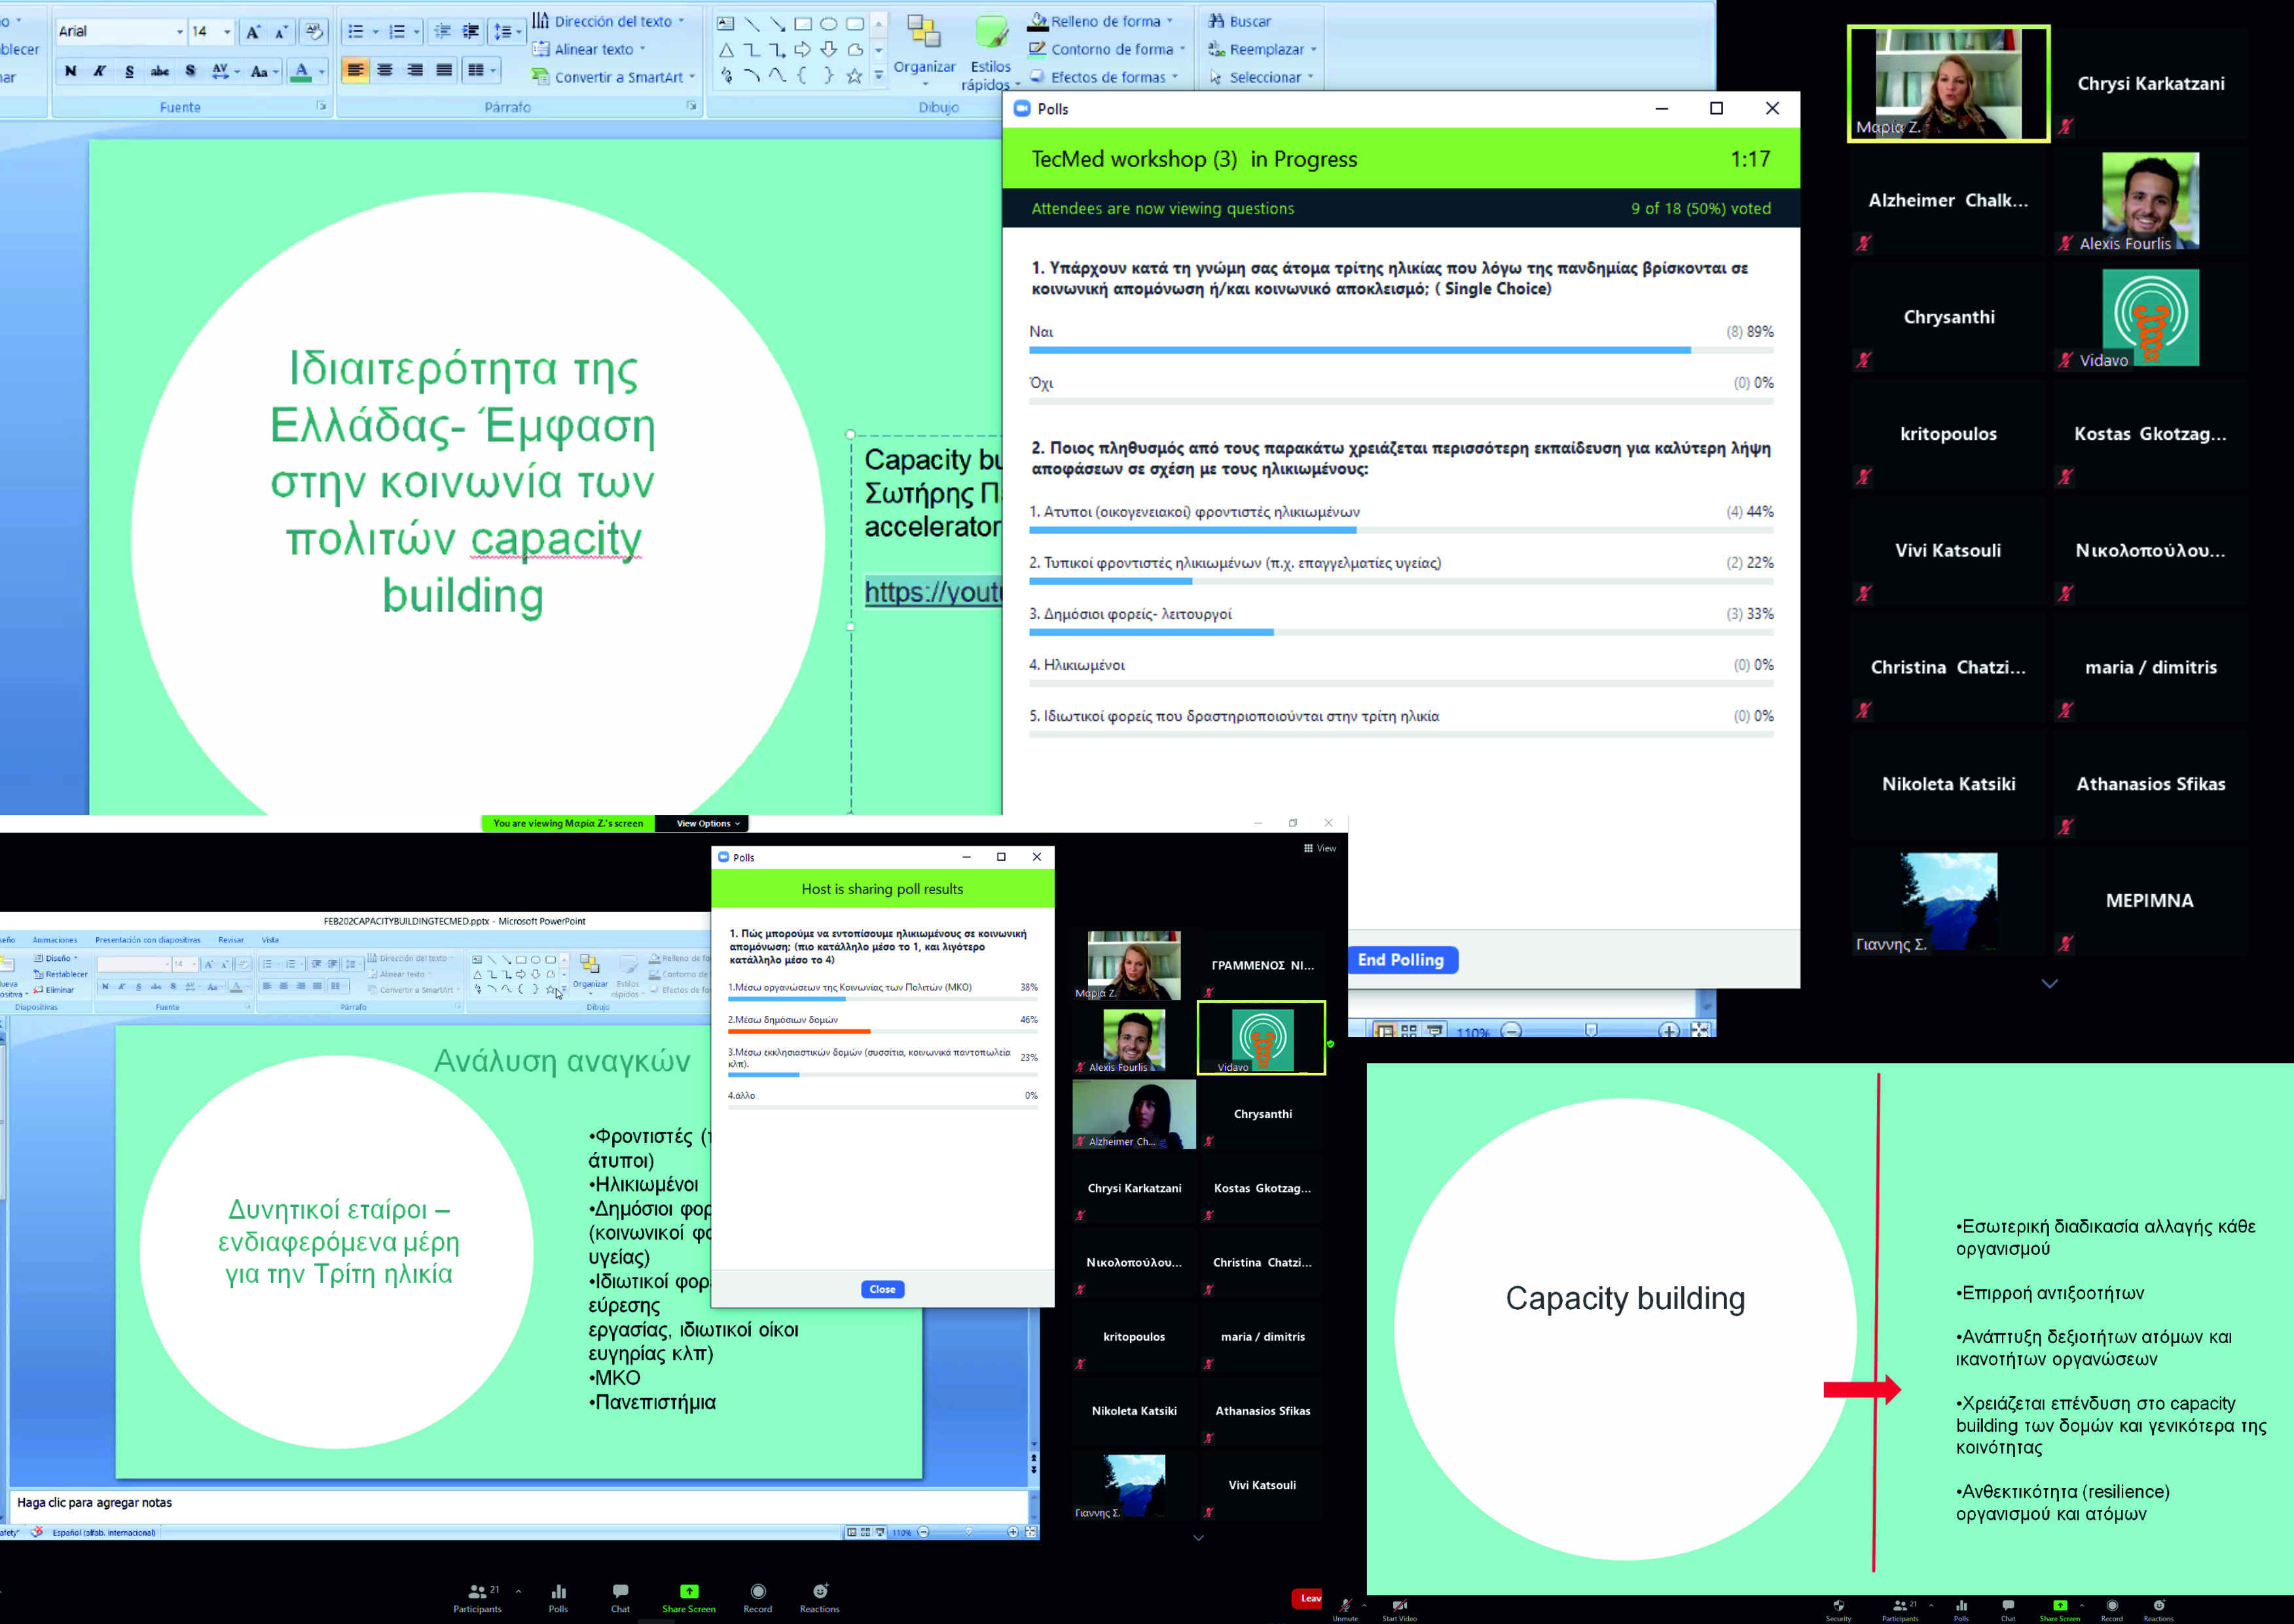Viewport: 2294px width, 1624px height.
Task: Click the large Reemplazar button
Action: pos(1262,49)
